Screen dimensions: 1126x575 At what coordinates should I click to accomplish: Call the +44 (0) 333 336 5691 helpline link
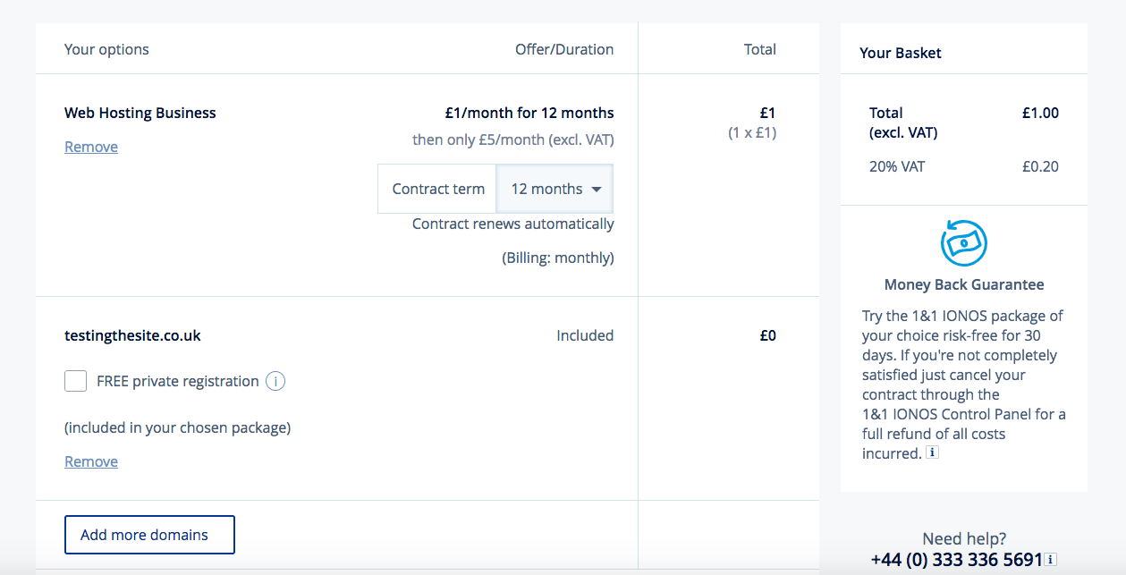pos(957,558)
